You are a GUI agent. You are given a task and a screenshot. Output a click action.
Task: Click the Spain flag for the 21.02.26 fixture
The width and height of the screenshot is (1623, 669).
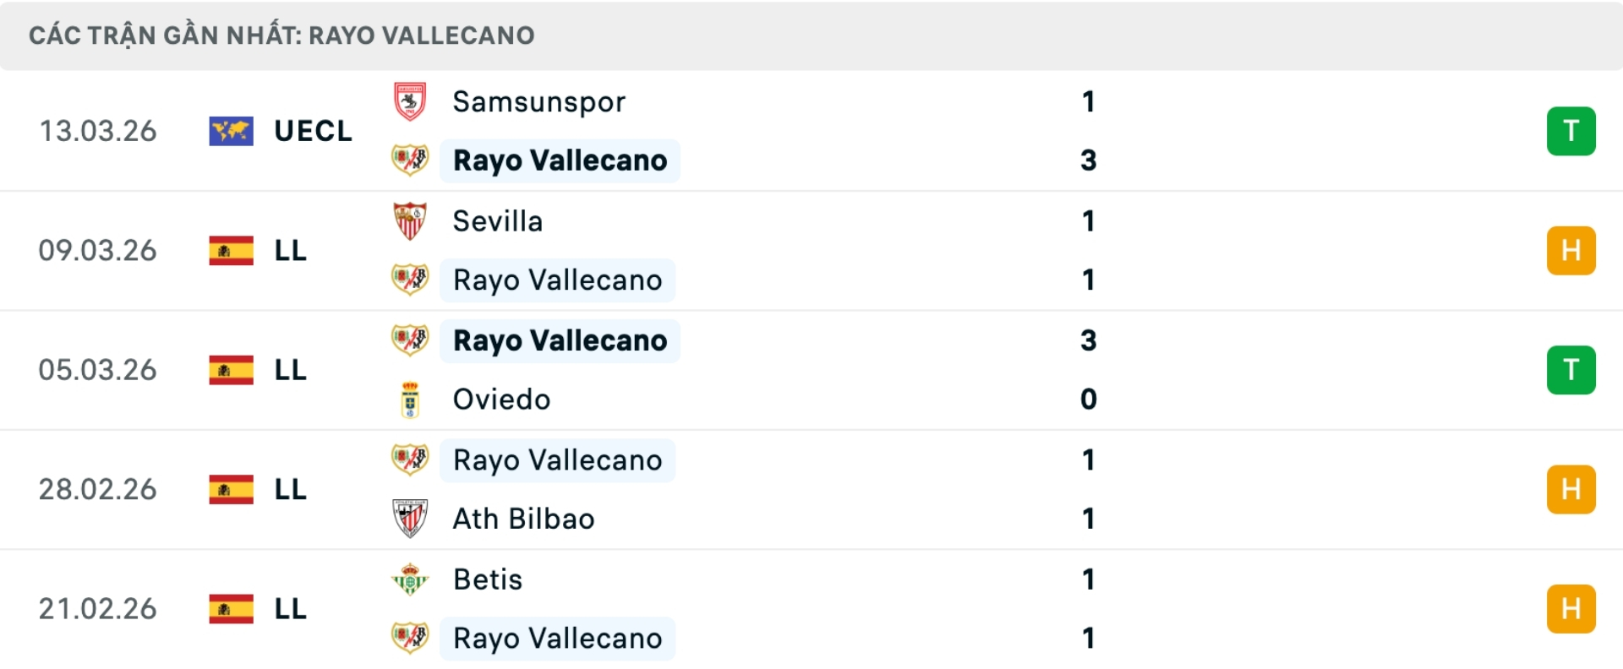(230, 608)
